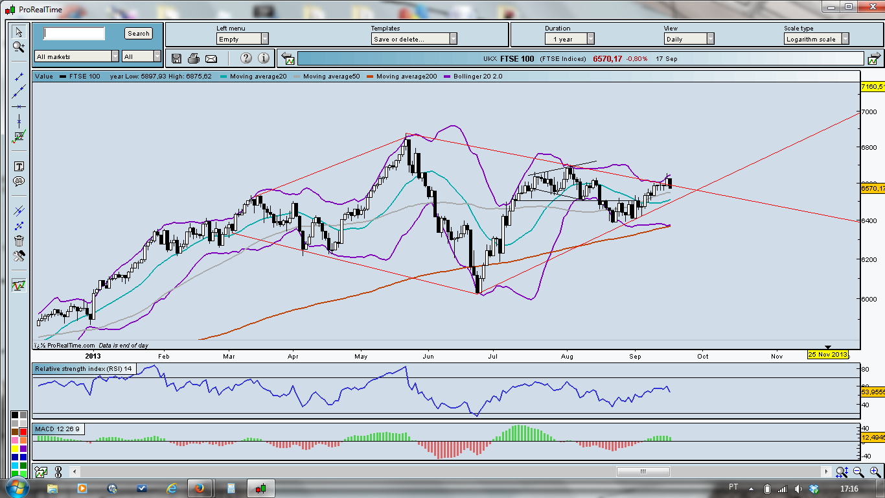Expand the Duration dropdown showing 1 year
This screenshot has height=498, width=885.
[568, 39]
